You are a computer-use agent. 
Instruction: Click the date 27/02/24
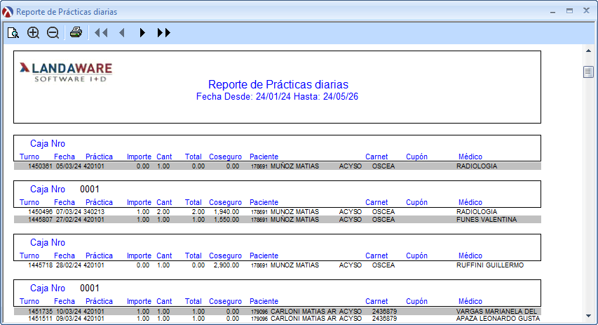coord(69,220)
